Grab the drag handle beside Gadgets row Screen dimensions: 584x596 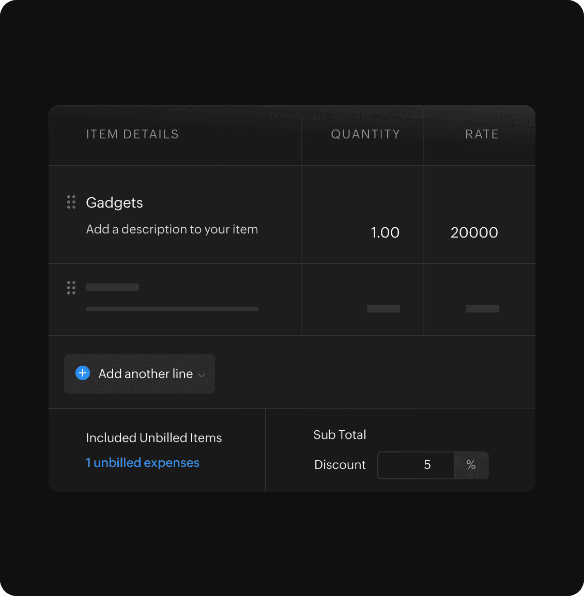click(x=71, y=202)
